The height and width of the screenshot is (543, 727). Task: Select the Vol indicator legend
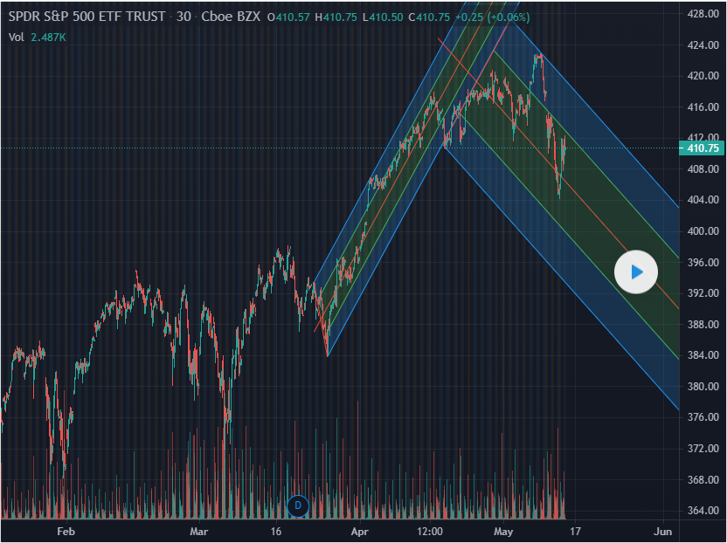click(x=17, y=36)
